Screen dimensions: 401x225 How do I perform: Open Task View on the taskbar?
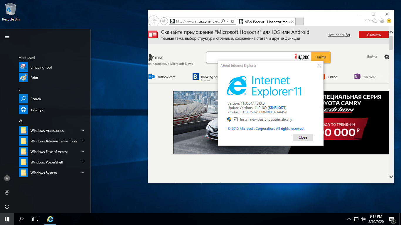(35, 219)
